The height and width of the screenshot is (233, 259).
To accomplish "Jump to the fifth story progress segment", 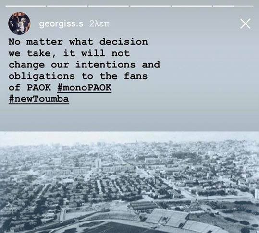I will pos(192,6).
